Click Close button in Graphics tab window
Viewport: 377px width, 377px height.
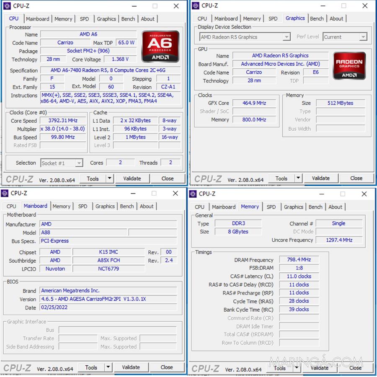coord(356,178)
